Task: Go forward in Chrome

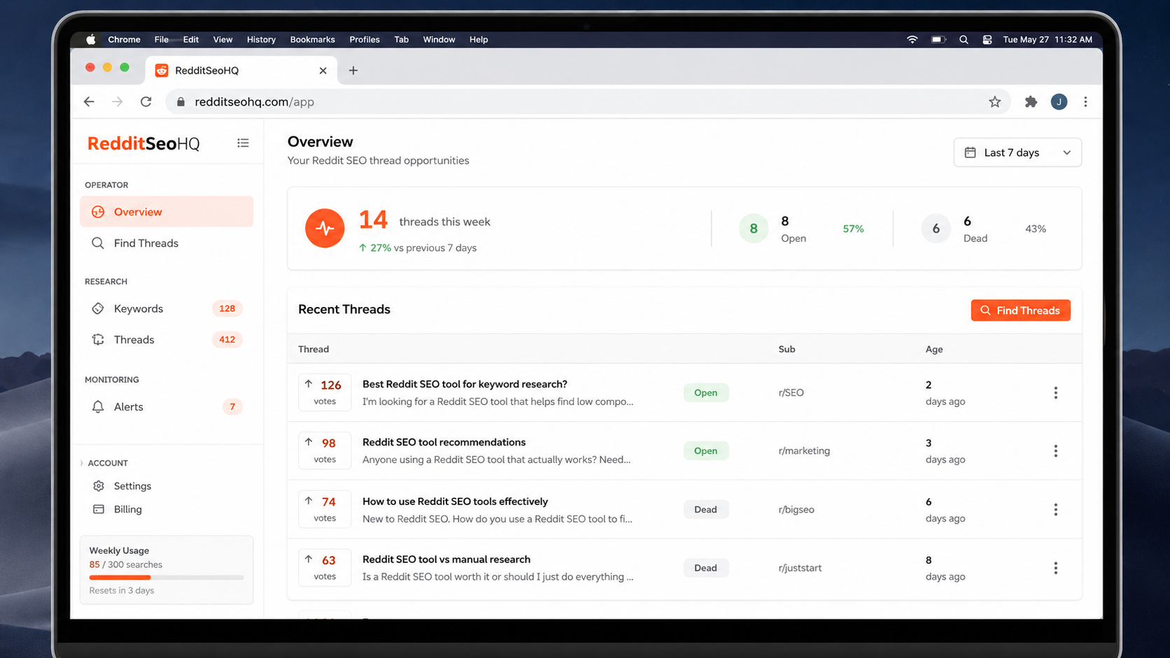Action: [x=118, y=102]
